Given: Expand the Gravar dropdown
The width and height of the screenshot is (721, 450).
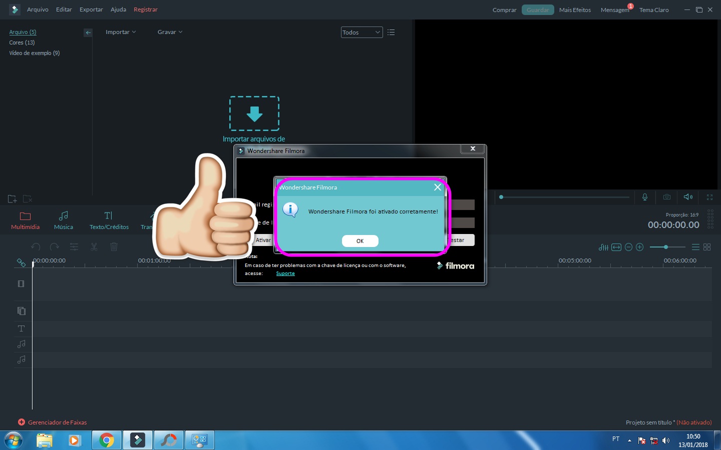Looking at the screenshot, I should tap(170, 32).
